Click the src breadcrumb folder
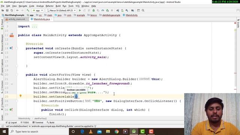The height and width of the screenshot is (135, 240). pos(39,15)
